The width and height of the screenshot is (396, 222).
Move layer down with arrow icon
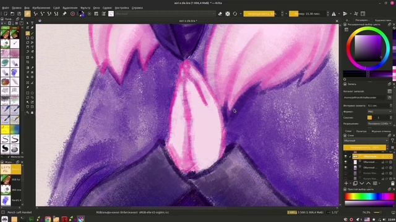click(362, 183)
